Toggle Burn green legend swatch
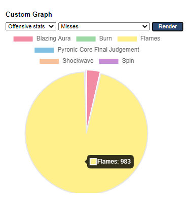Viewport: 195px width, 197px height. point(86,39)
